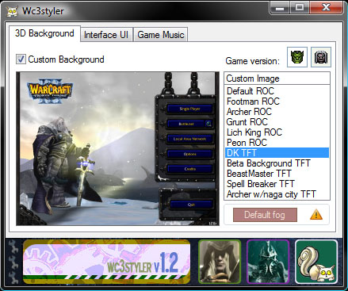Image resolution: width=348 pixels, height=291 pixels.
Task: Click the Warcraft background preview image
Action: pos(117,148)
